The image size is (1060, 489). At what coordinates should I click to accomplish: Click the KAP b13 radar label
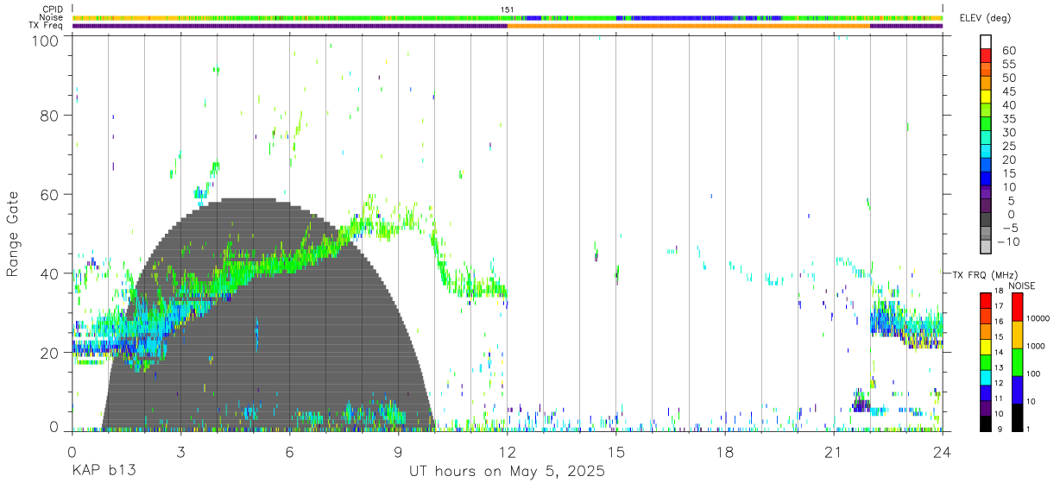coord(104,472)
